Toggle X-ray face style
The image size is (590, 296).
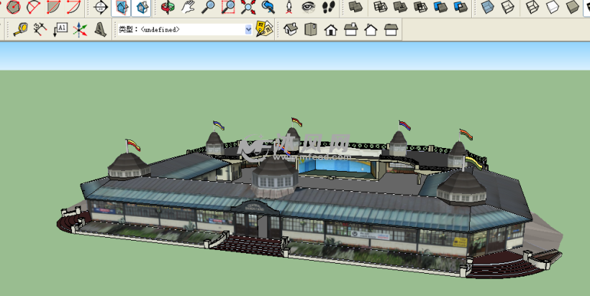(488, 8)
